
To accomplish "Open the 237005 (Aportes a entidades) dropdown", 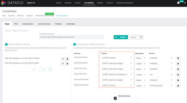I will 117,74.
